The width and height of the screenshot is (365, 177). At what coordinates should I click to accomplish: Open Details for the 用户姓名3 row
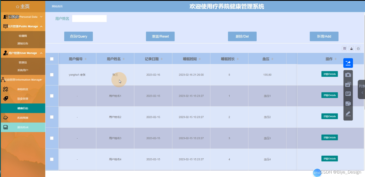click(x=329, y=137)
